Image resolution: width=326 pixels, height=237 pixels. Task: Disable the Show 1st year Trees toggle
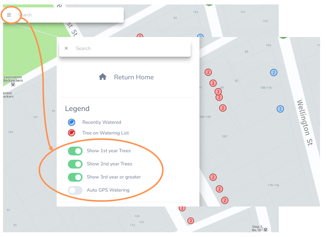pos(75,151)
